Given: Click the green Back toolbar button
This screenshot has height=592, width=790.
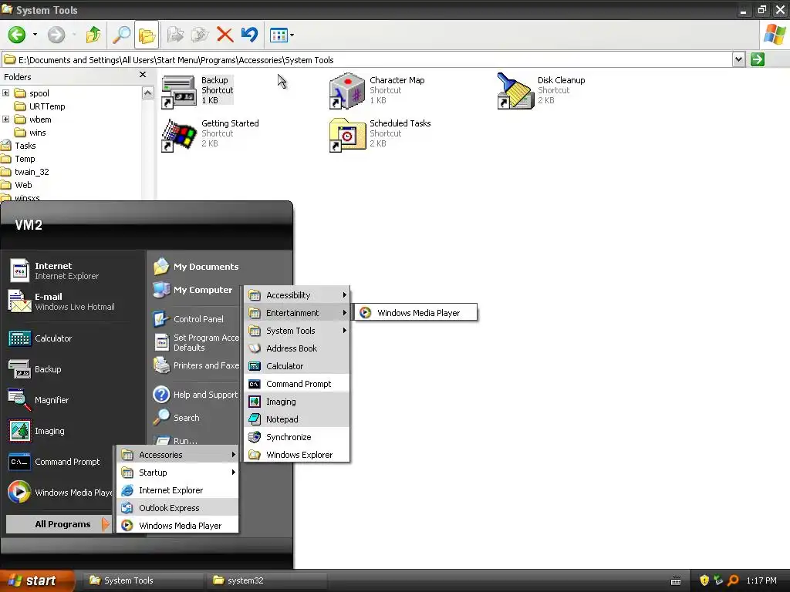Looking at the screenshot, I should pyautogui.click(x=17, y=35).
